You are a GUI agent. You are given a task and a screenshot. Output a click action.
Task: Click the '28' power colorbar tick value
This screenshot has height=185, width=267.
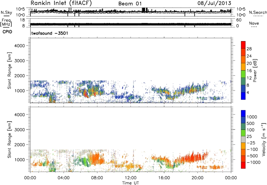(x=249, y=49)
